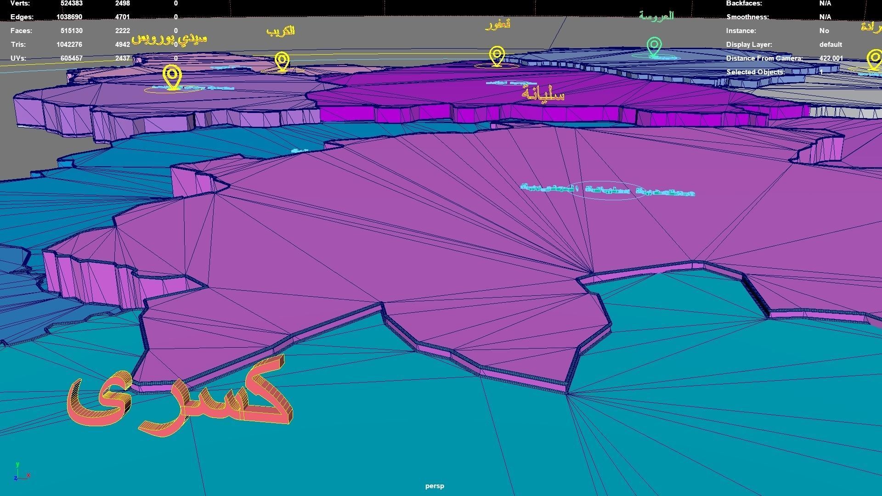Viewport: 882px width, 496px height.
Task: Click the Distance From Camera HUD readout
Action: [x=764, y=58]
